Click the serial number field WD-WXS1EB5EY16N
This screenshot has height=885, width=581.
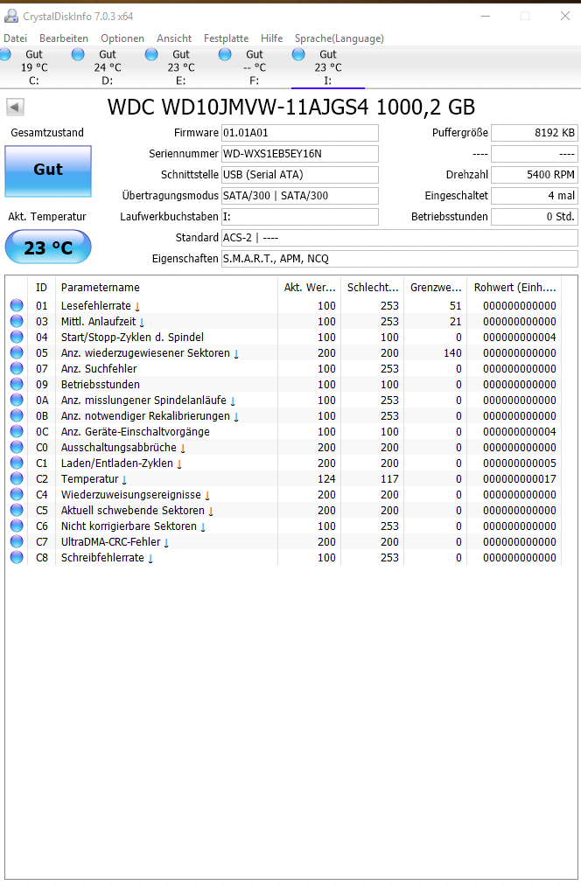coord(300,154)
